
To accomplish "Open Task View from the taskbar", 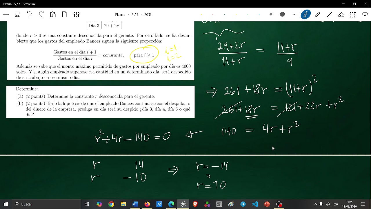I will 87,204.
